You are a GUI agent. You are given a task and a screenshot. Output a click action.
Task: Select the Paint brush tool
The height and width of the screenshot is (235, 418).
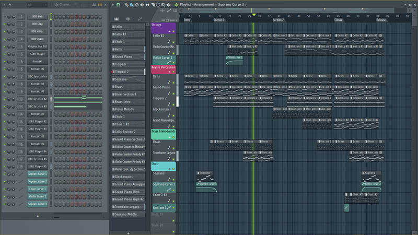pos(132,5)
